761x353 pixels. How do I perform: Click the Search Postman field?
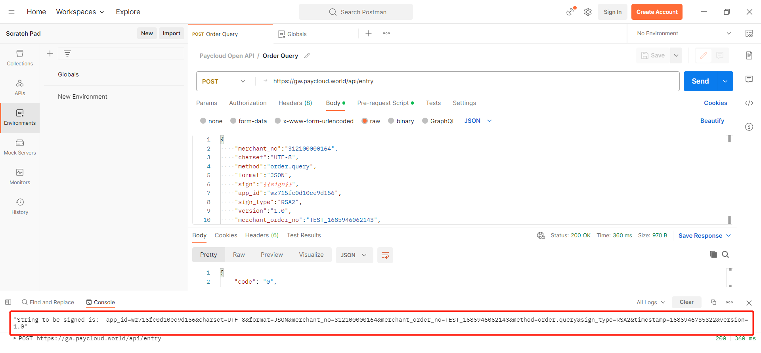(356, 12)
